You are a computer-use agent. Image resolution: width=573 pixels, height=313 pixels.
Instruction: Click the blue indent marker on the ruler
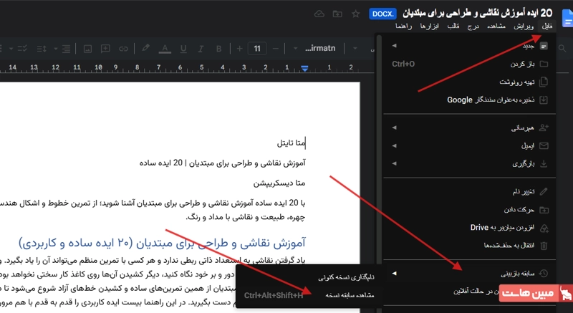pyautogui.click(x=304, y=68)
